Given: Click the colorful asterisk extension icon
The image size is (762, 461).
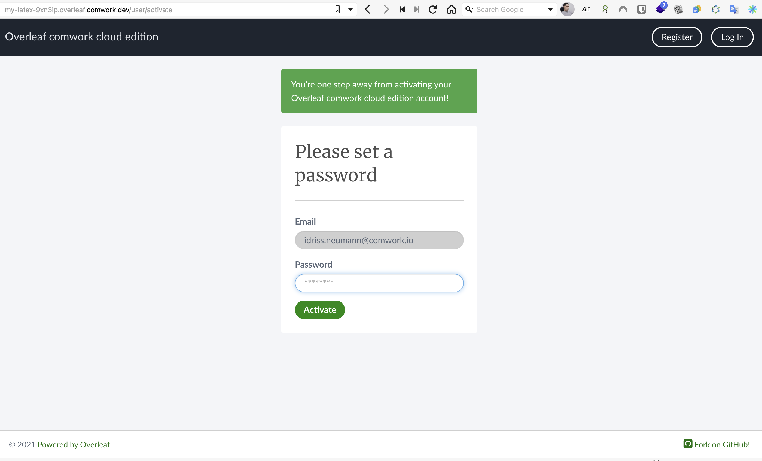Looking at the screenshot, I should tap(752, 9).
